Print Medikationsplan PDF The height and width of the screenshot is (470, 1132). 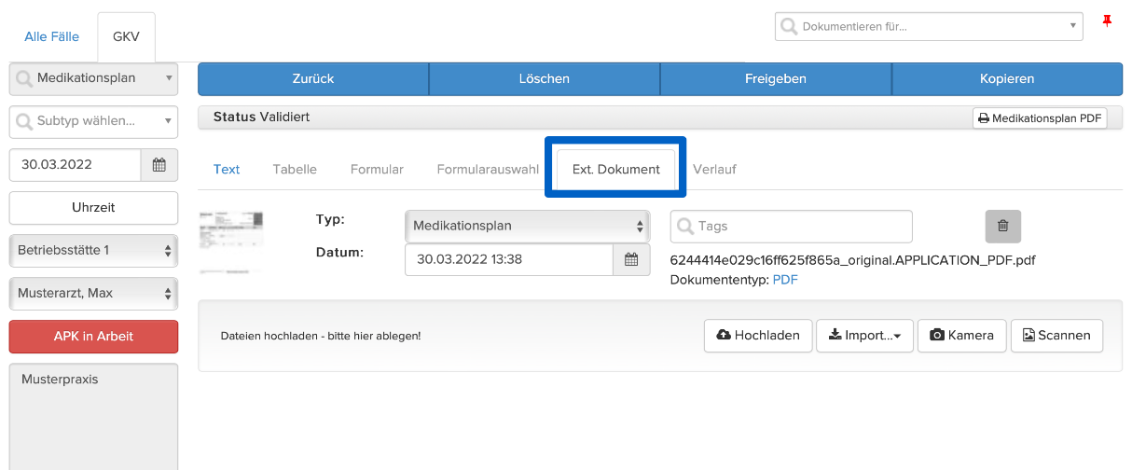(1040, 118)
